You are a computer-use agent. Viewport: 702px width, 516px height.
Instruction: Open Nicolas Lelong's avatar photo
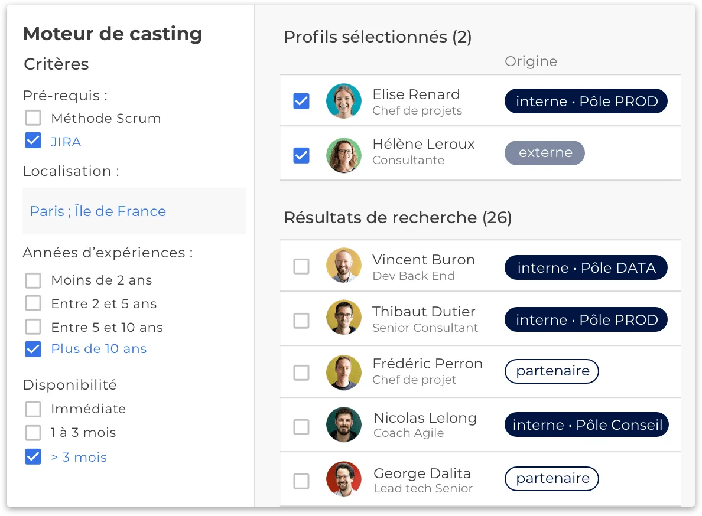tap(344, 424)
